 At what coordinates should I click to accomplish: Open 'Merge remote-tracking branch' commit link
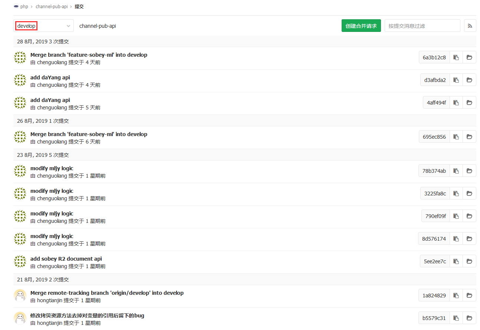[x=107, y=293]
